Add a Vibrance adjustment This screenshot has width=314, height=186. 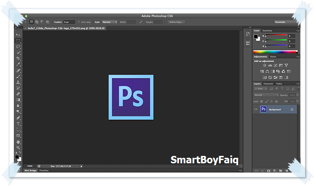[286, 65]
